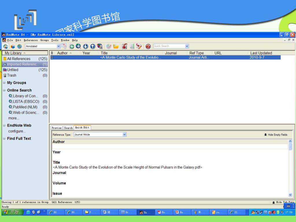Select All References group
This screenshot has height=222, width=296.
tap(25, 59)
